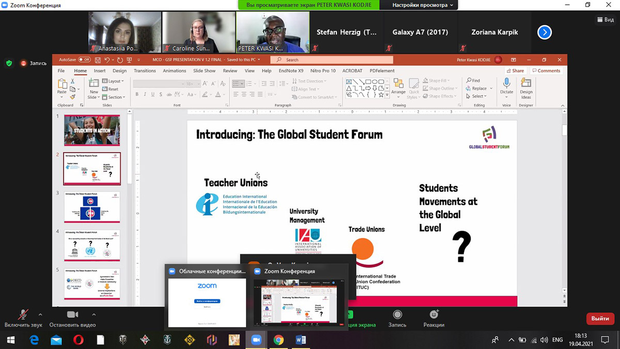Launch Opera browser from the taskbar
The height and width of the screenshot is (349, 620).
coord(79,340)
